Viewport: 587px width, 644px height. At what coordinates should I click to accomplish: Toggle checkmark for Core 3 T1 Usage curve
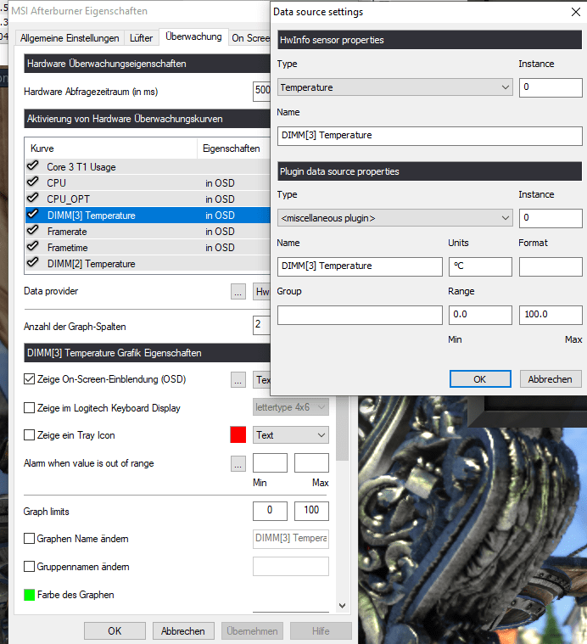(32, 165)
